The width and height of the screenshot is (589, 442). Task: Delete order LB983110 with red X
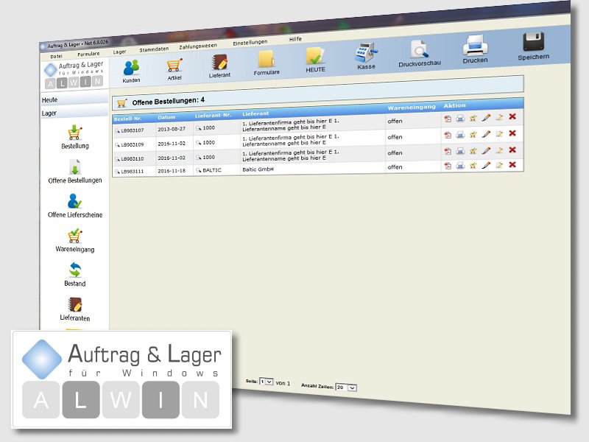(x=512, y=150)
